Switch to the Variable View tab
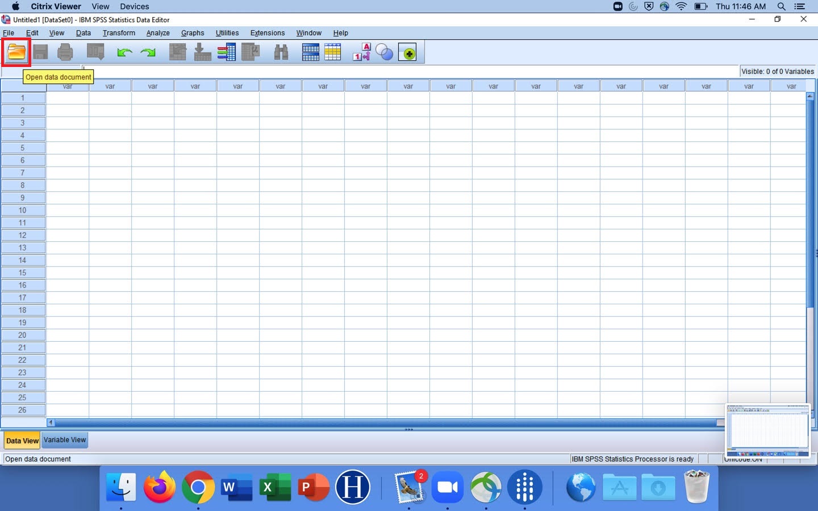This screenshot has height=511, width=818. 65,440
